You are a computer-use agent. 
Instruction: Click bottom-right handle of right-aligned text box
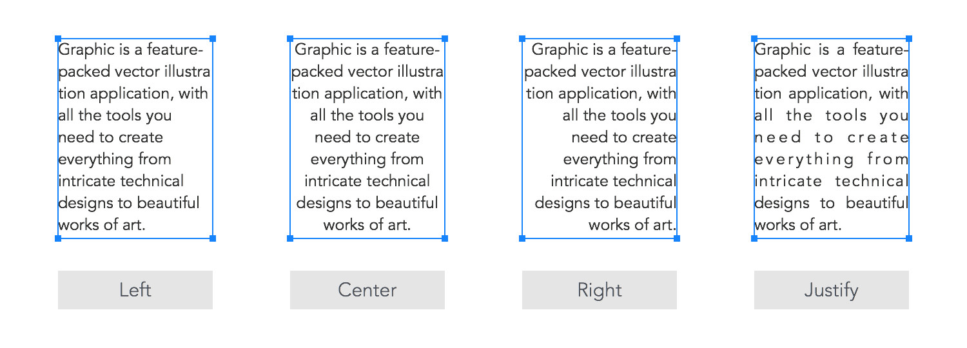pos(677,238)
